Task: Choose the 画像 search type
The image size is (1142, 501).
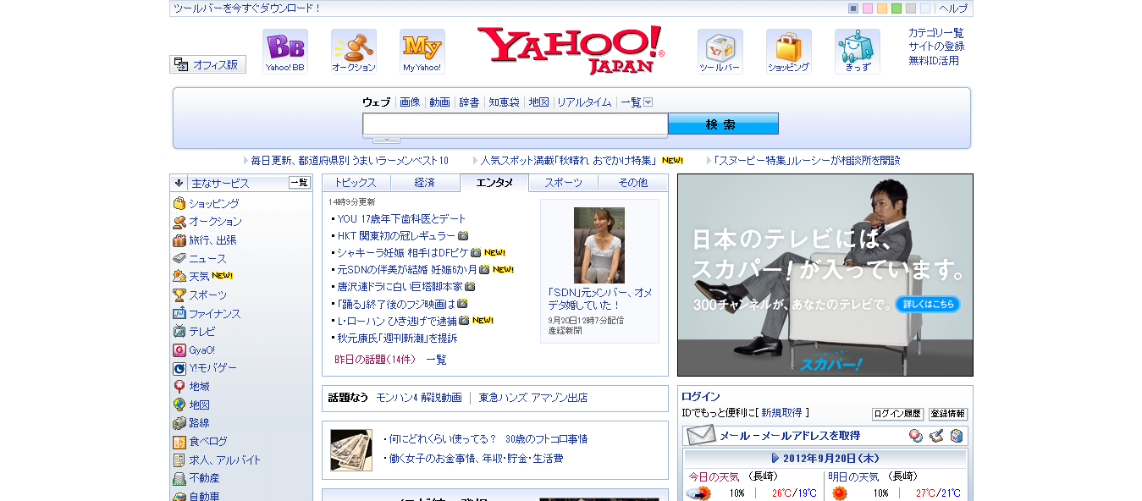Action: (410, 102)
